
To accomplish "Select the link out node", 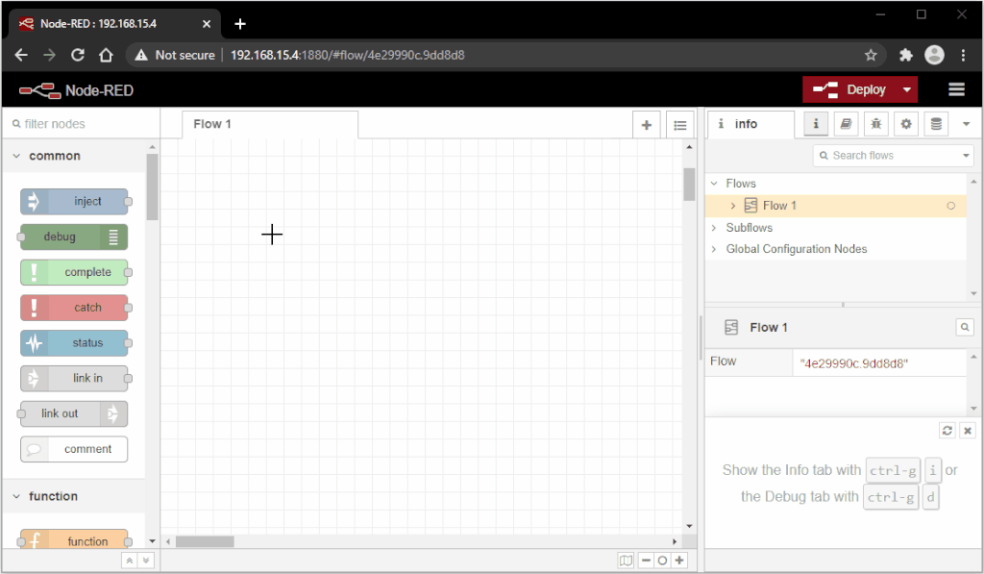I will [x=74, y=413].
